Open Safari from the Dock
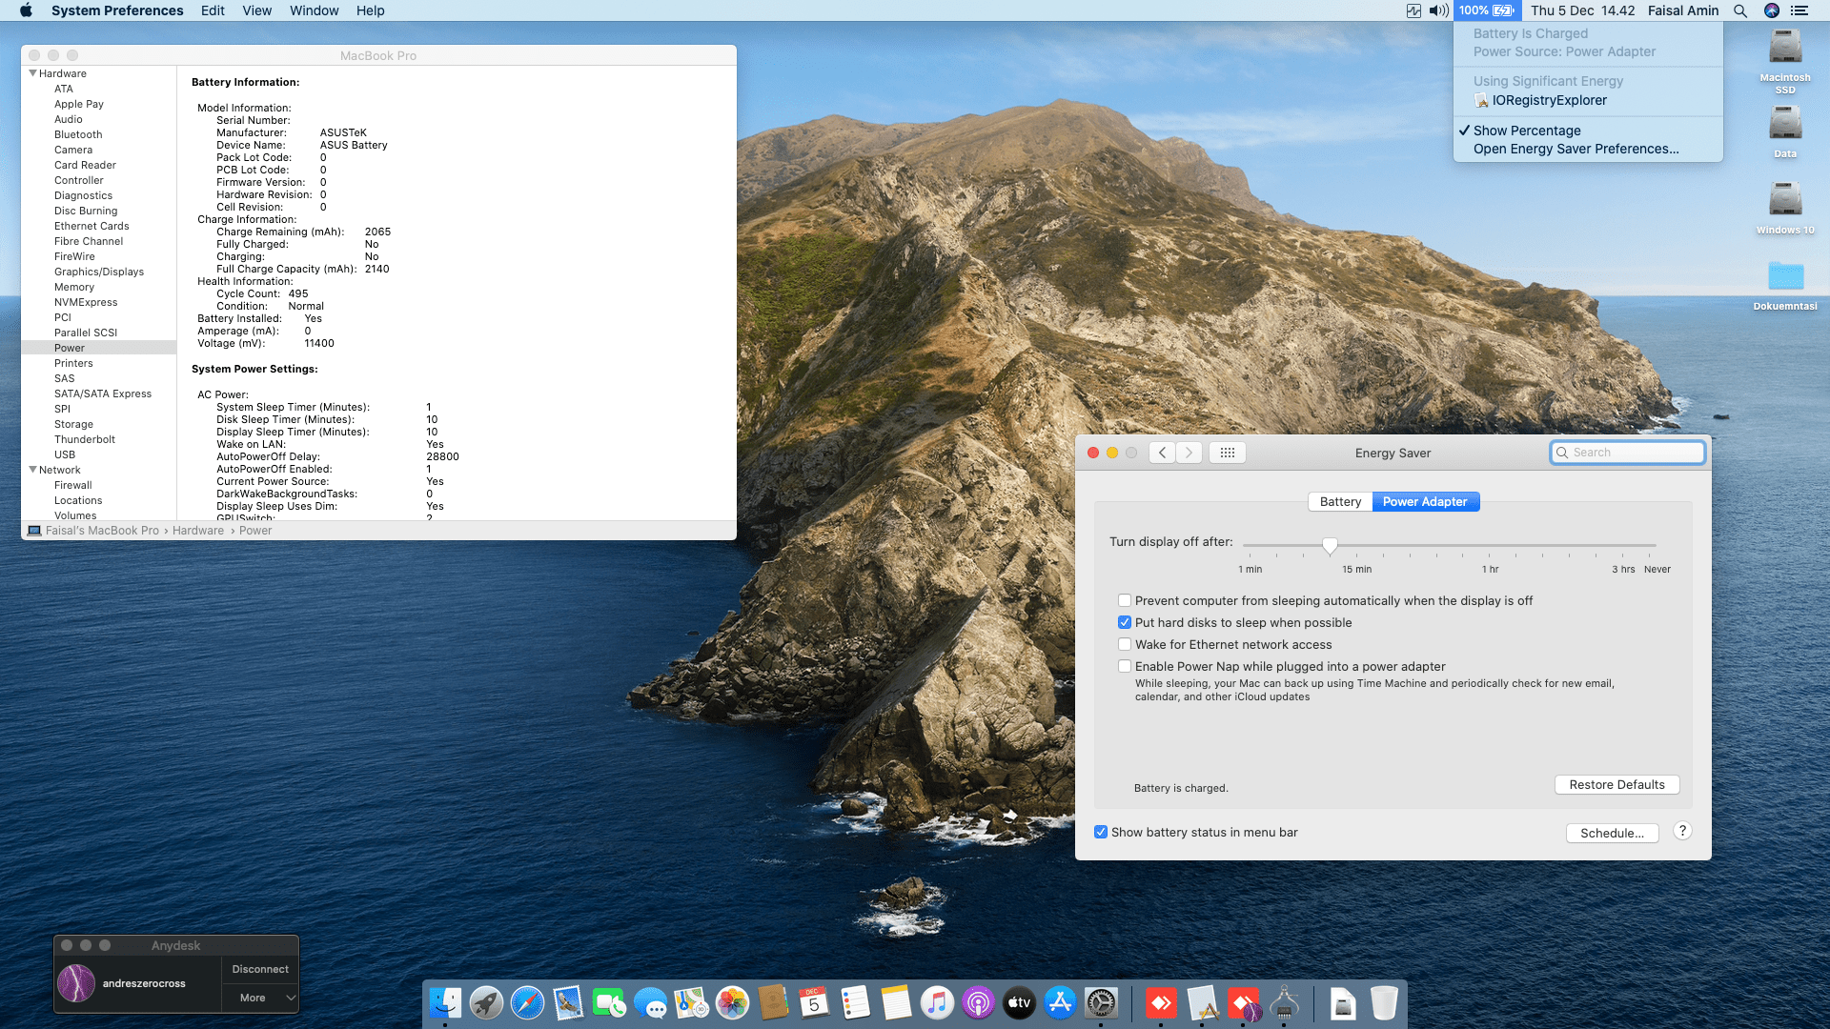Screen dimensions: 1830x1029 527,1002
